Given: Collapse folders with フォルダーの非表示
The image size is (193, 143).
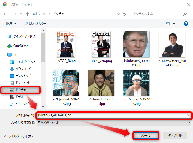Looking at the screenshot, I should 19,136.
